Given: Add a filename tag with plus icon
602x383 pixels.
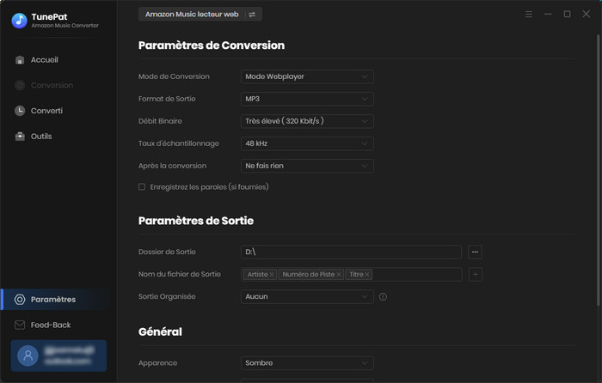Looking at the screenshot, I should [x=476, y=275].
